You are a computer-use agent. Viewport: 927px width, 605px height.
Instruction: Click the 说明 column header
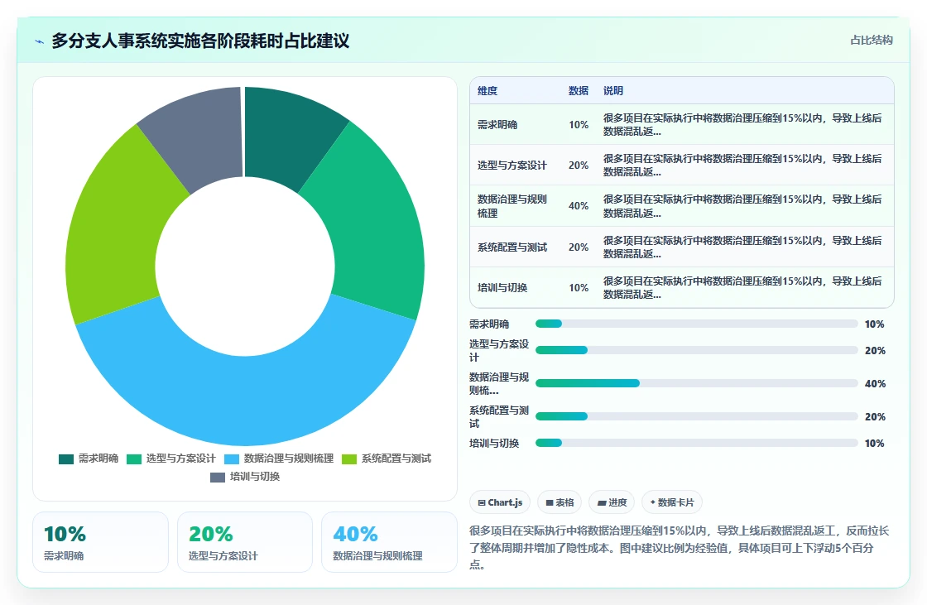pyautogui.click(x=613, y=91)
